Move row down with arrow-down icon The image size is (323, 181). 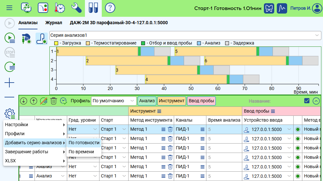(x=24, y=101)
